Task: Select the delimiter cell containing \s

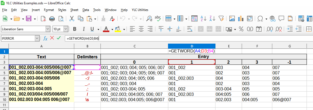Action: click(x=87, y=100)
